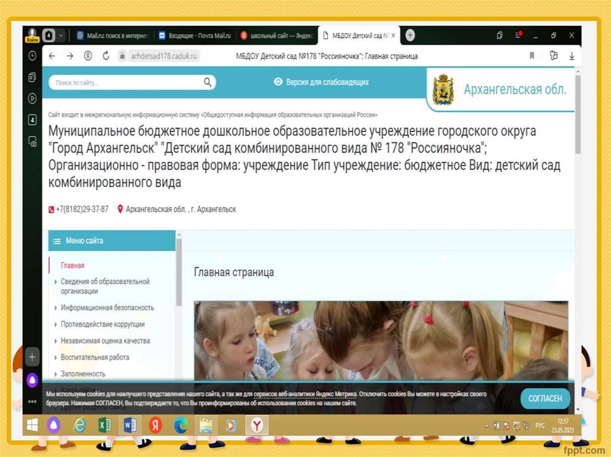
Task: Open the browser menu with notification dot
Action: (x=519, y=35)
